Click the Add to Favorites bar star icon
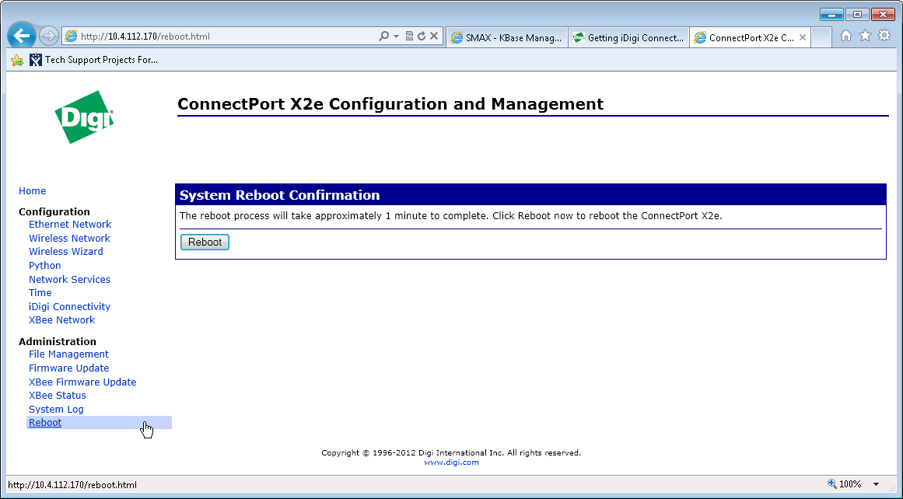 click(17, 60)
